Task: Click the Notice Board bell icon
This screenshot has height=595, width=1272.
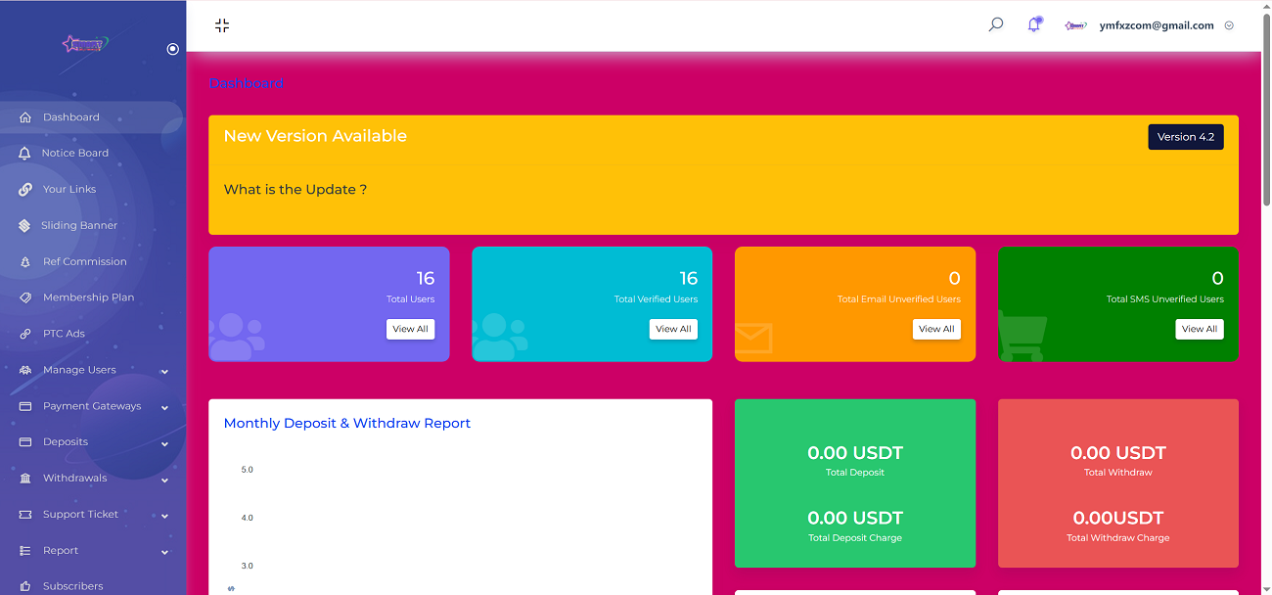Action: coord(25,154)
